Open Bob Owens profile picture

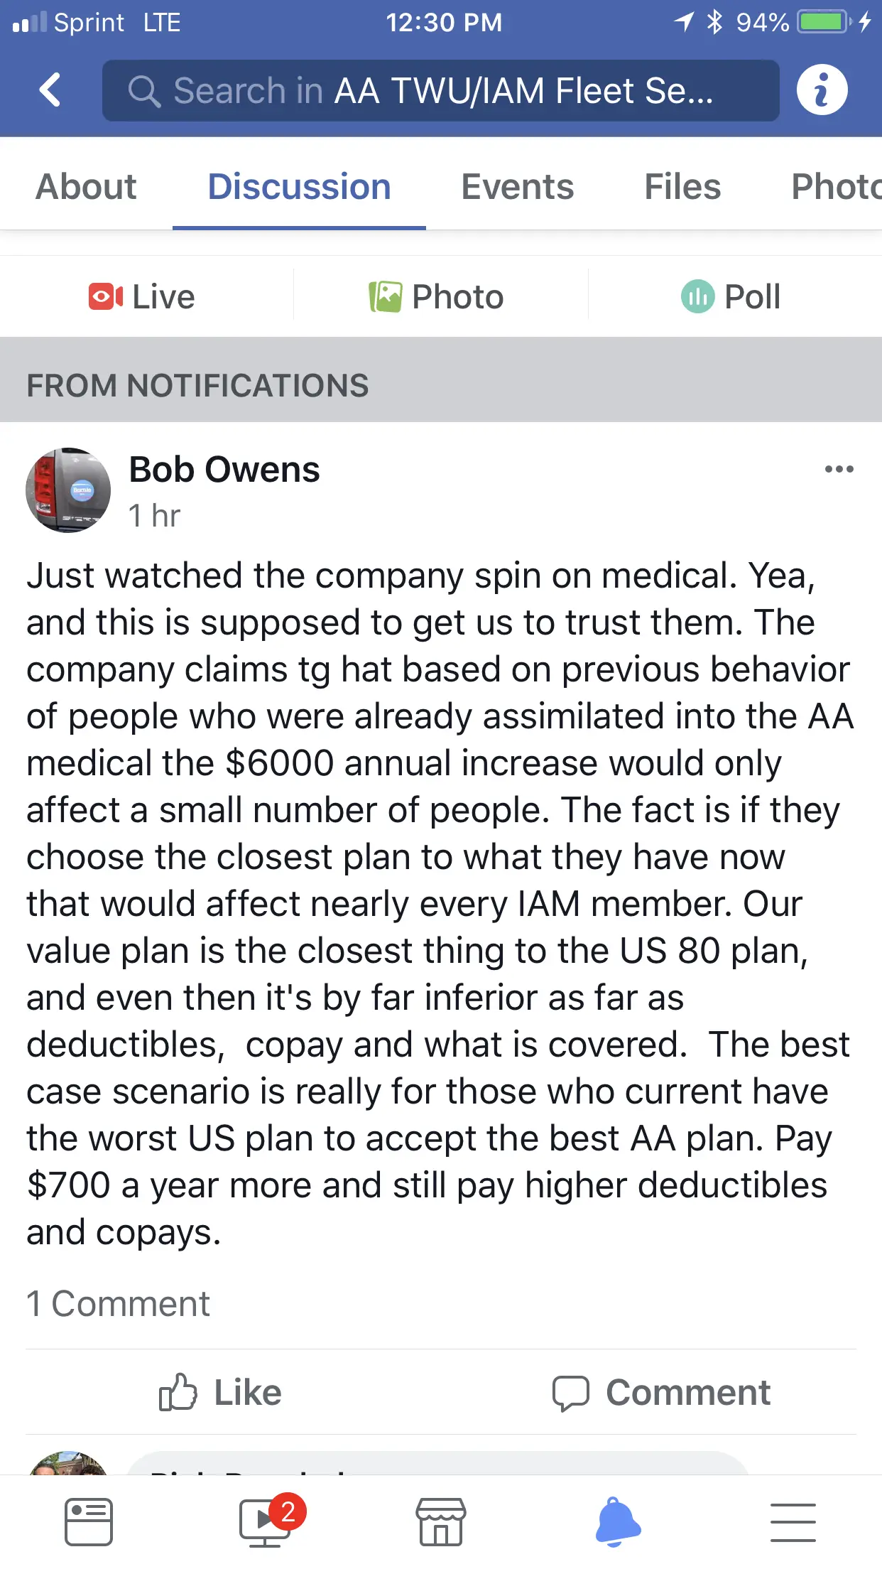68,490
